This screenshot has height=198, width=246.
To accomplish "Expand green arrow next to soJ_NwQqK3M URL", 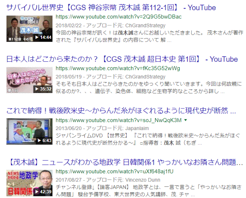I will point(186,120).
